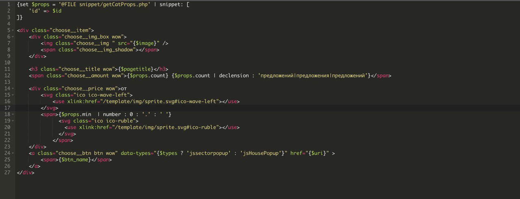Click the 'предложений|предложения|предложений' string
Image resolution: width=520 pixels, height=199 pixels.
tap(313, 76)
